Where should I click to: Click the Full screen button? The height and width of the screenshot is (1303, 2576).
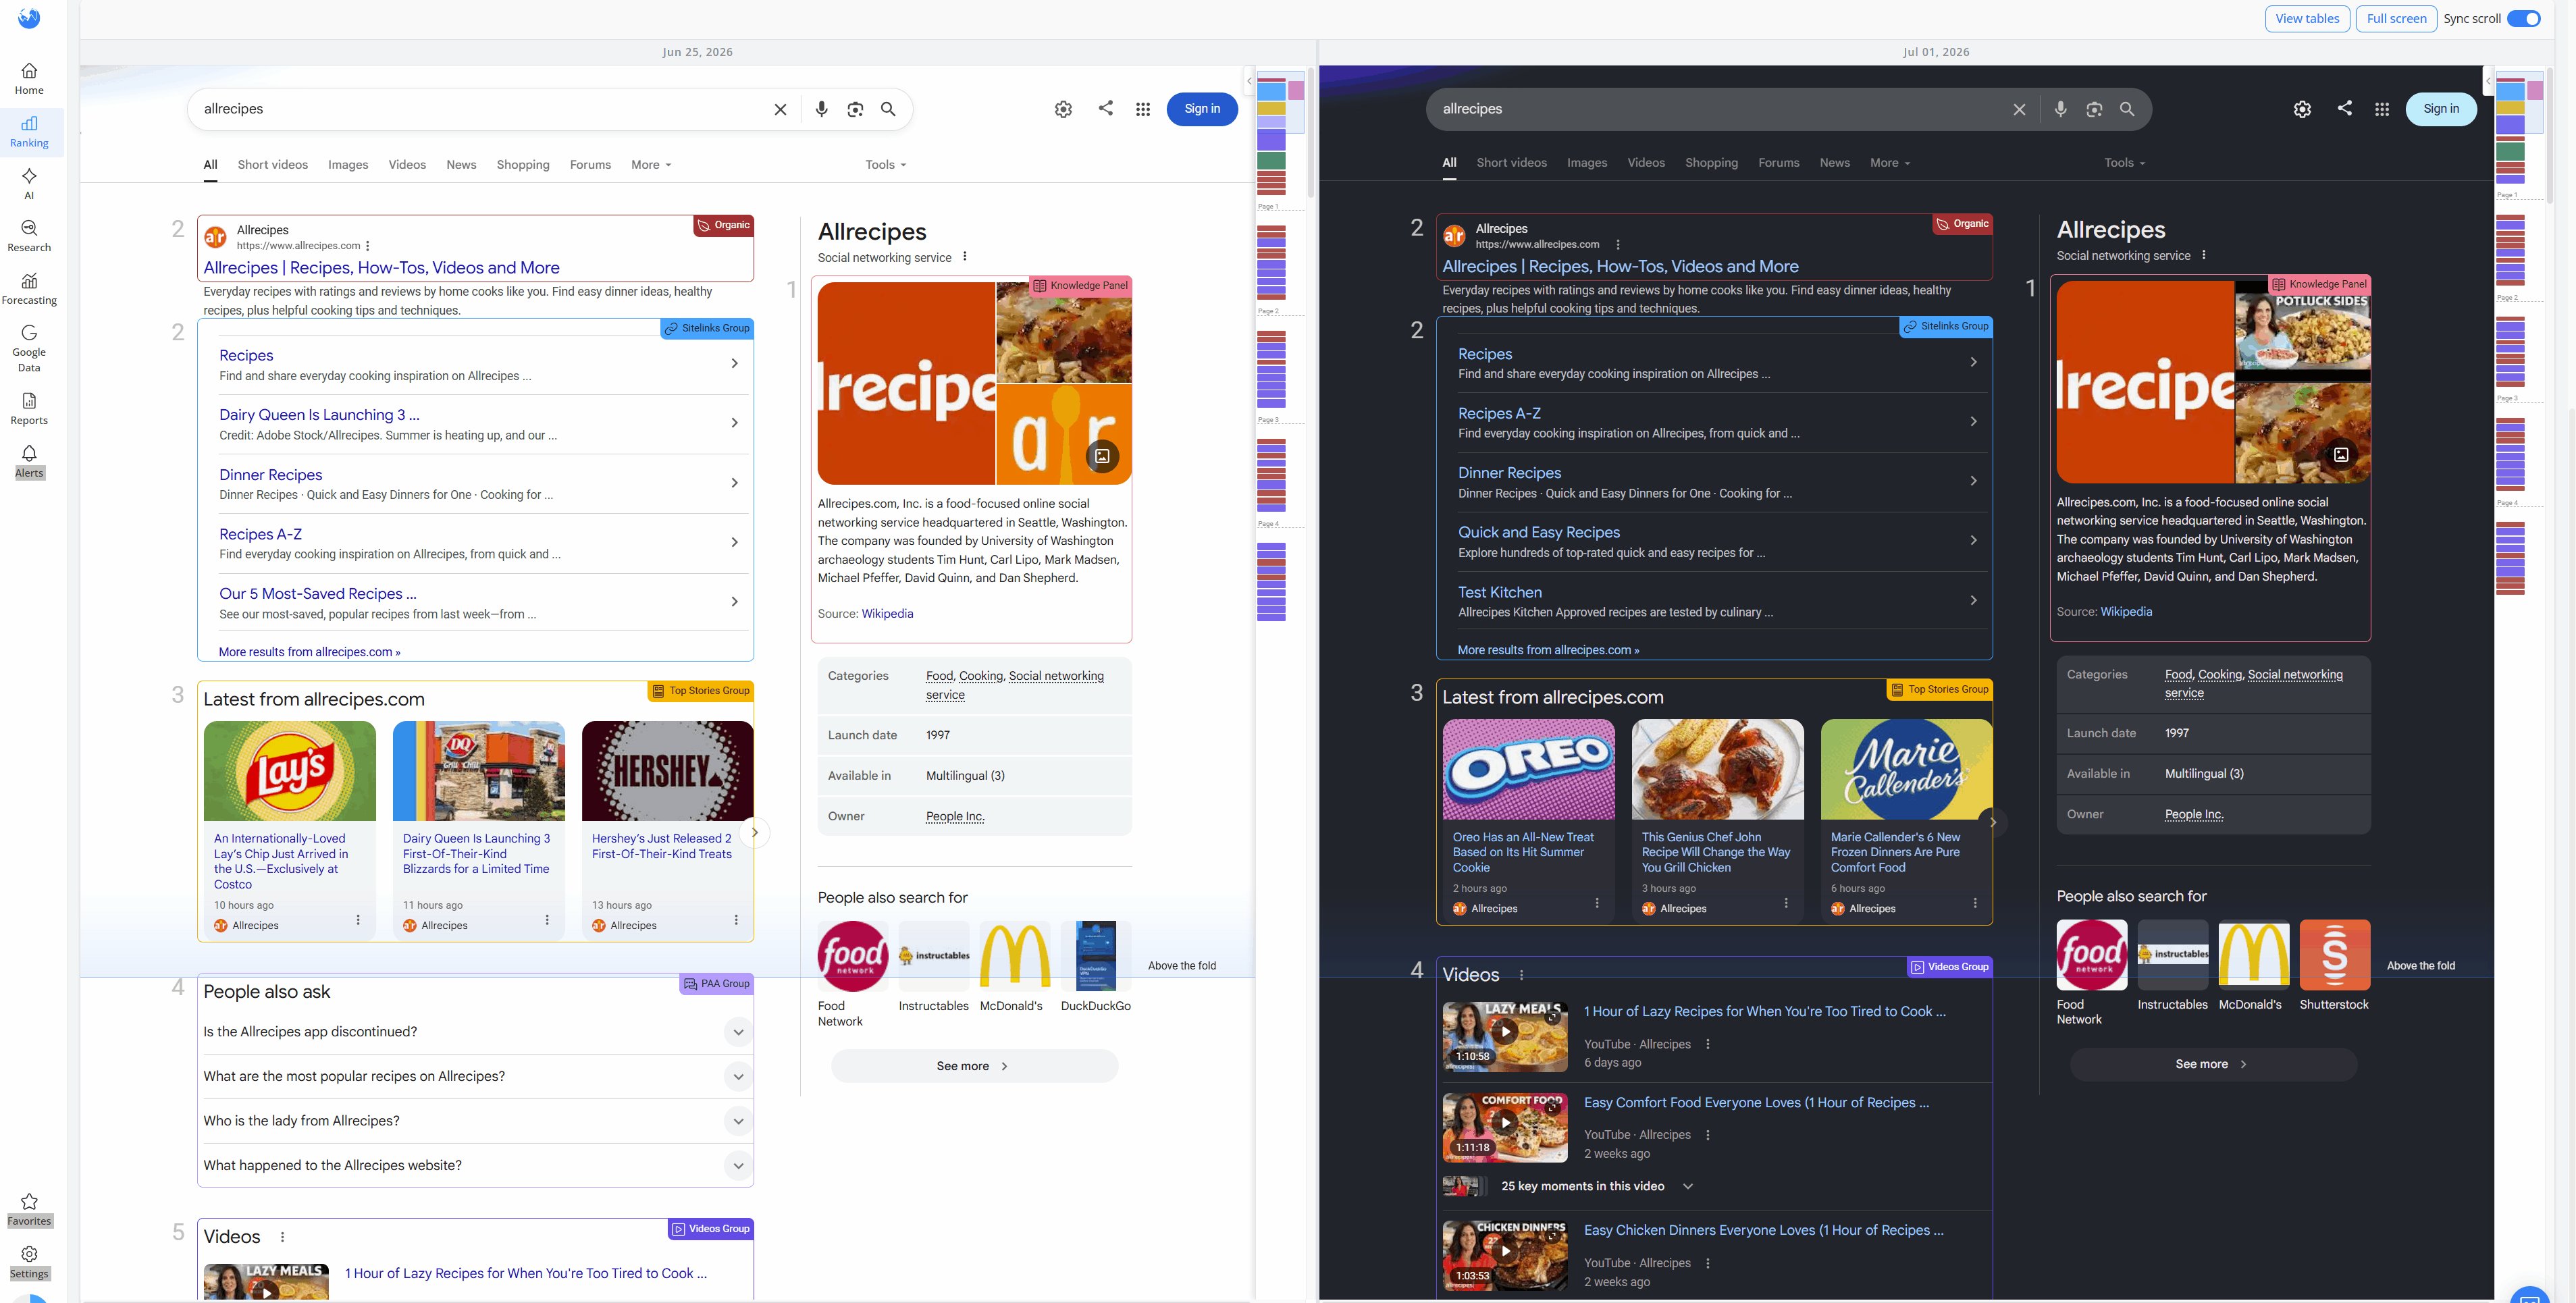2396,18
